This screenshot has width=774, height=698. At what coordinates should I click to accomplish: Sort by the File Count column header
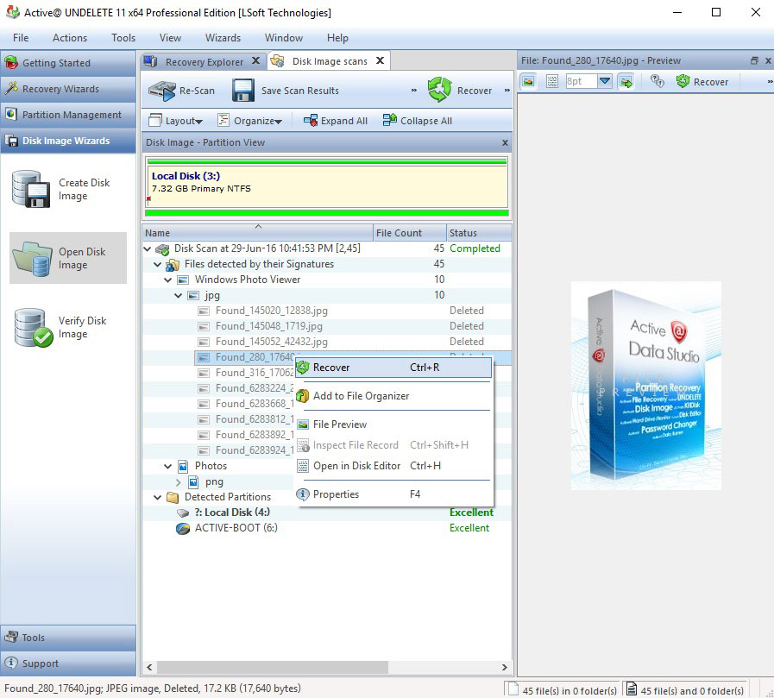(410, 232)
